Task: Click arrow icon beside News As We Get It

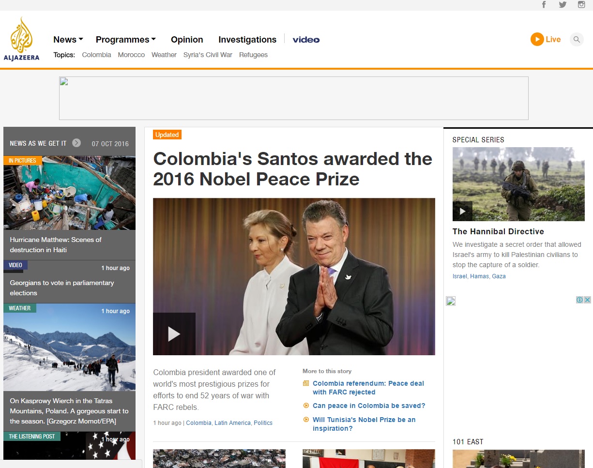Action: pos(76,143)
